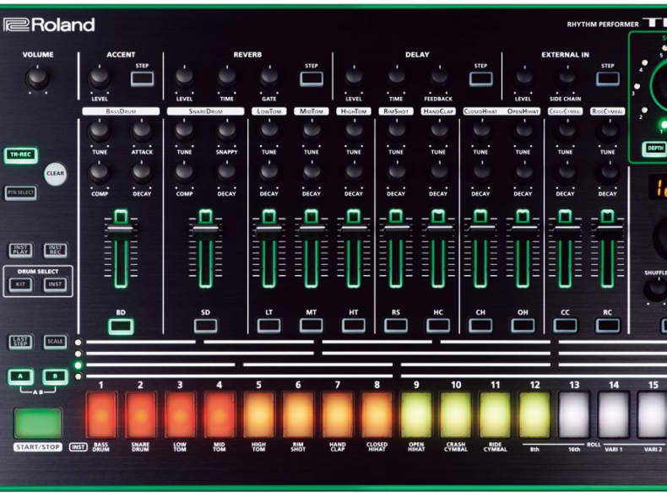
Task: Tap step pad 14 (VARI 1)
Action: coord(614,415)
